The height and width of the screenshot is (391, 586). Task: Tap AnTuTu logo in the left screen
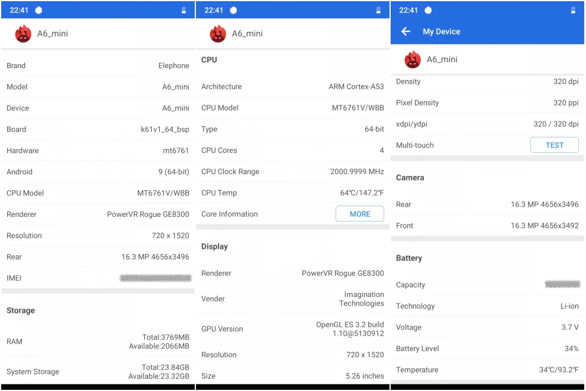pos(23,34)
